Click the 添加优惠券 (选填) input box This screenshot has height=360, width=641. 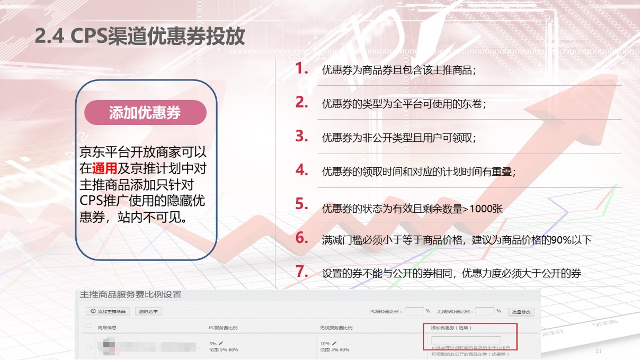pyautogui.click(x=466, y=340)
